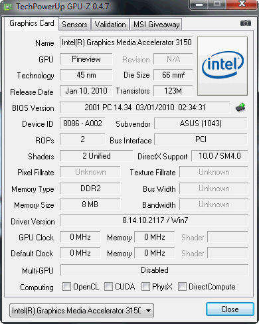259x324 pixels.
Task: Click DirectX Support value 10.0 / SM4.0
Action: coord(220,156)
